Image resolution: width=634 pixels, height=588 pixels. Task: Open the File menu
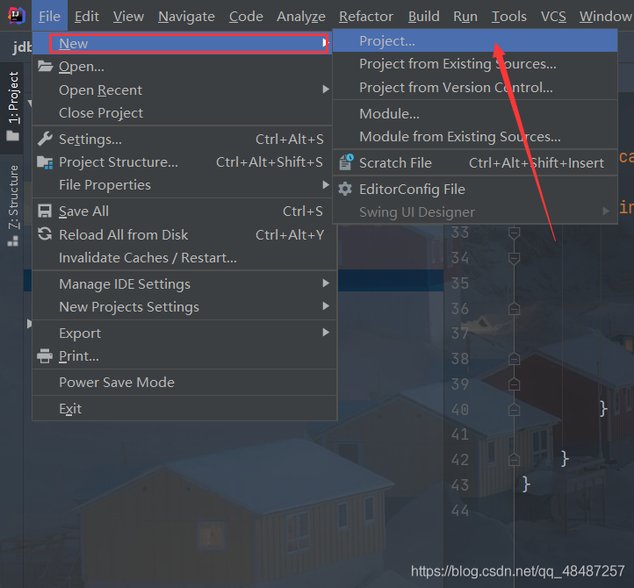(x=49, y=16)
